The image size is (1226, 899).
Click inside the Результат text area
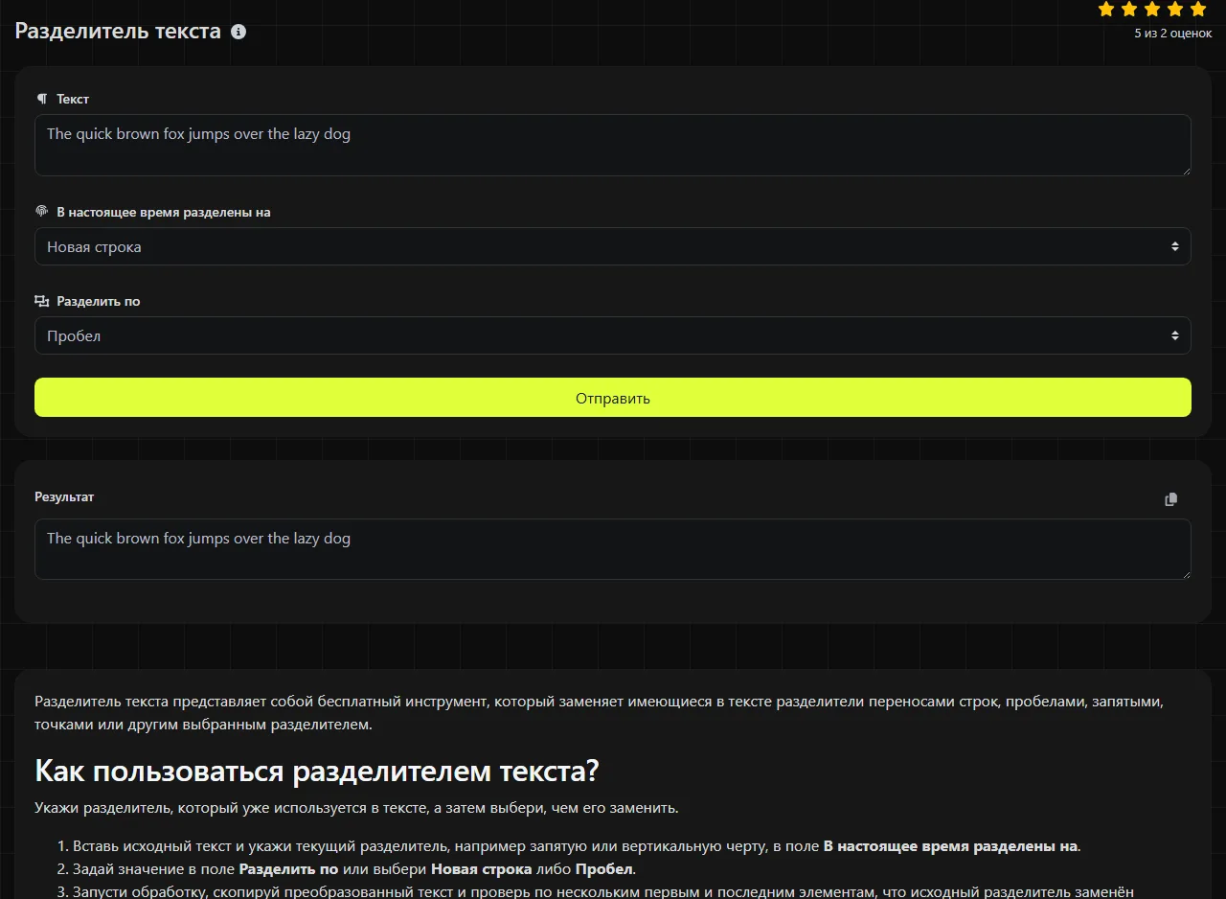(613, 549)
